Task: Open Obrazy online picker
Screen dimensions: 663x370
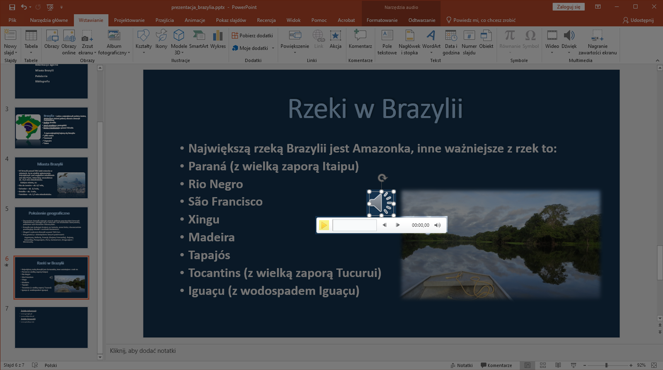Action: 69,42
